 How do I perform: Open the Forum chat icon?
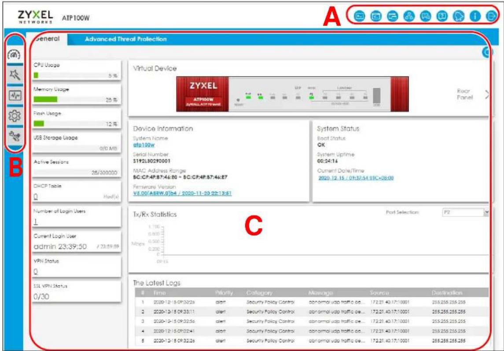425,16
